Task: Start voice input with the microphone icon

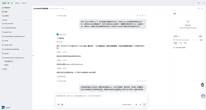Action: [x=140, y=105]
